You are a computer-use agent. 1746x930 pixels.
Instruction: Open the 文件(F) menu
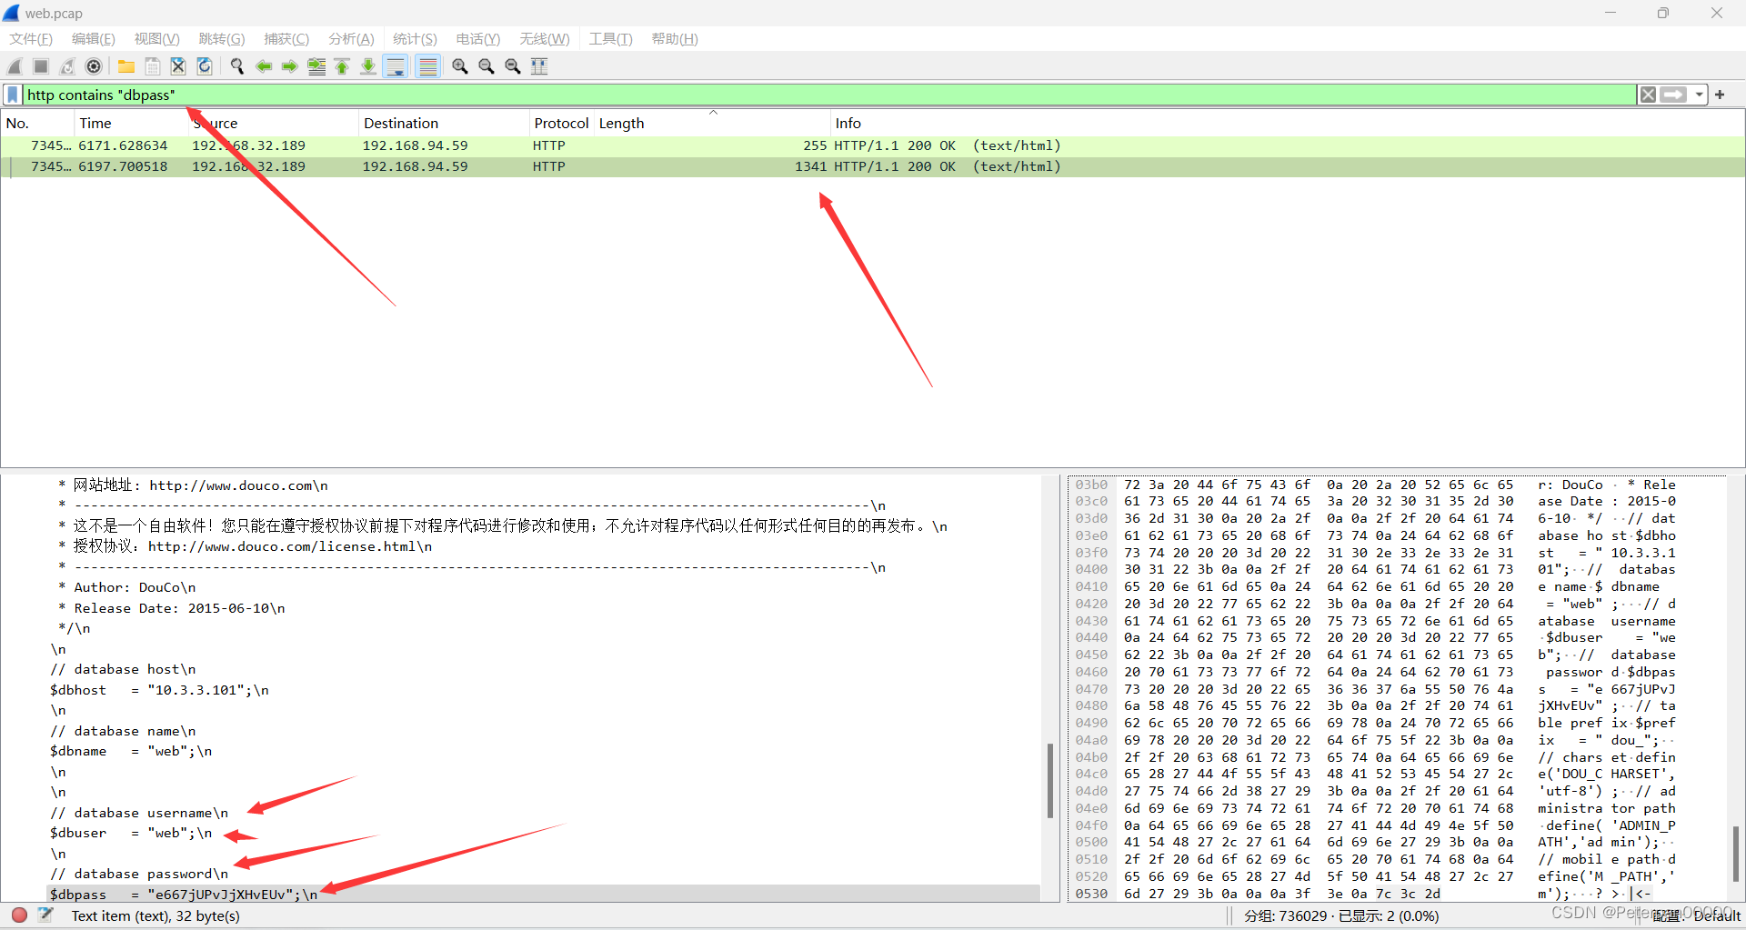[x=31, y=39]
